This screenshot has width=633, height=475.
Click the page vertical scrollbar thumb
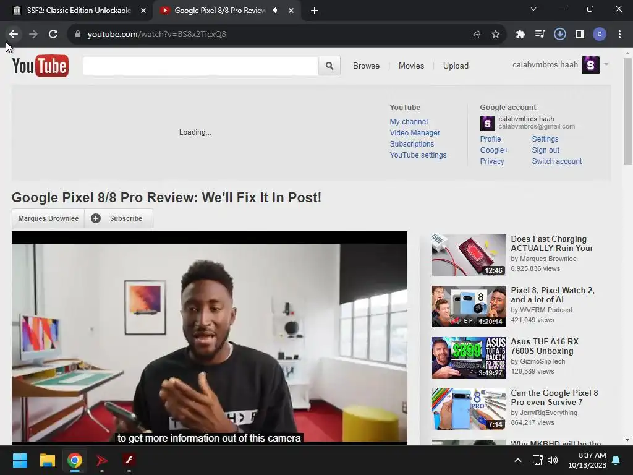[x=627, y=111]
